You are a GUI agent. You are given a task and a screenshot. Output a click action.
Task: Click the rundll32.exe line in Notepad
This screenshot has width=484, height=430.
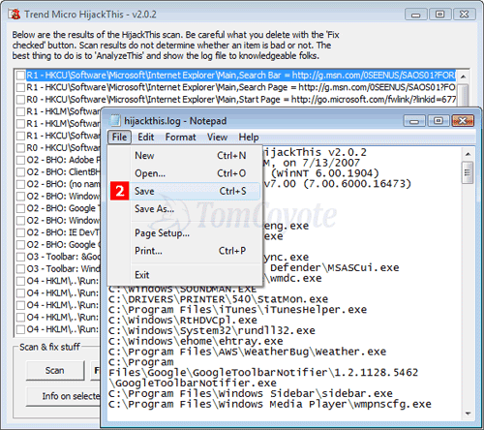pyautogui.click(x=212, y=331)
